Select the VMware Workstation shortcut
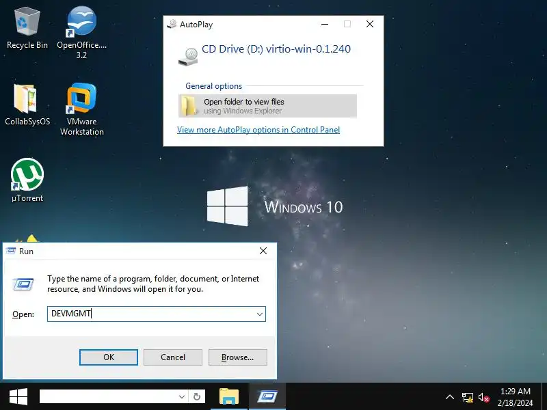547x410 pixels. pyautogui.click(x=81, y=109)
